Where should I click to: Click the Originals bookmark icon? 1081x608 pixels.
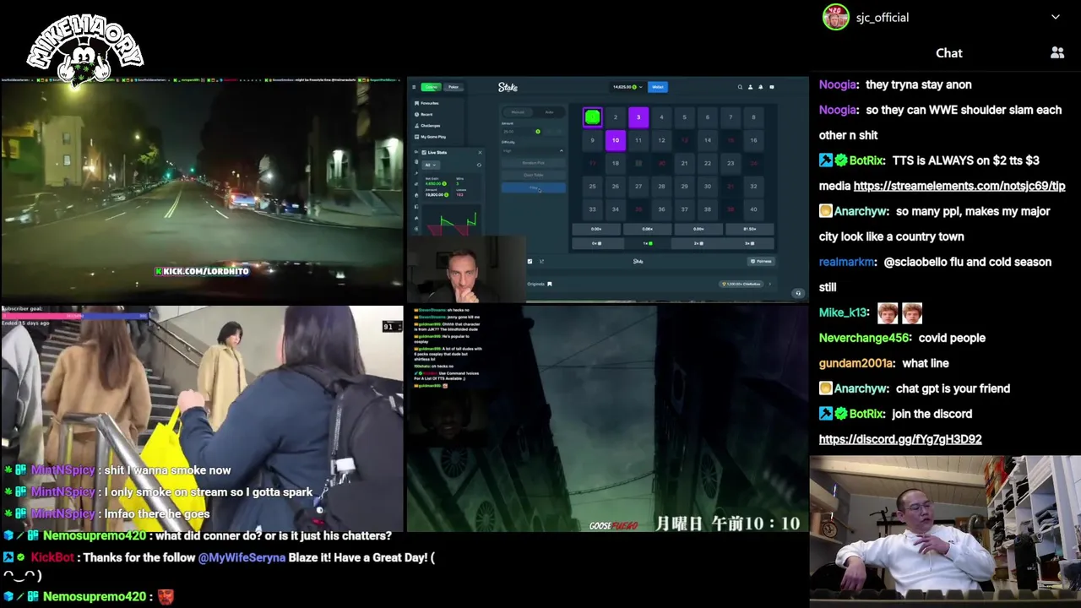pos(550,284)
